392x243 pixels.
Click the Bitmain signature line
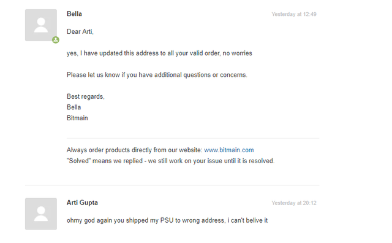[77, 118]
